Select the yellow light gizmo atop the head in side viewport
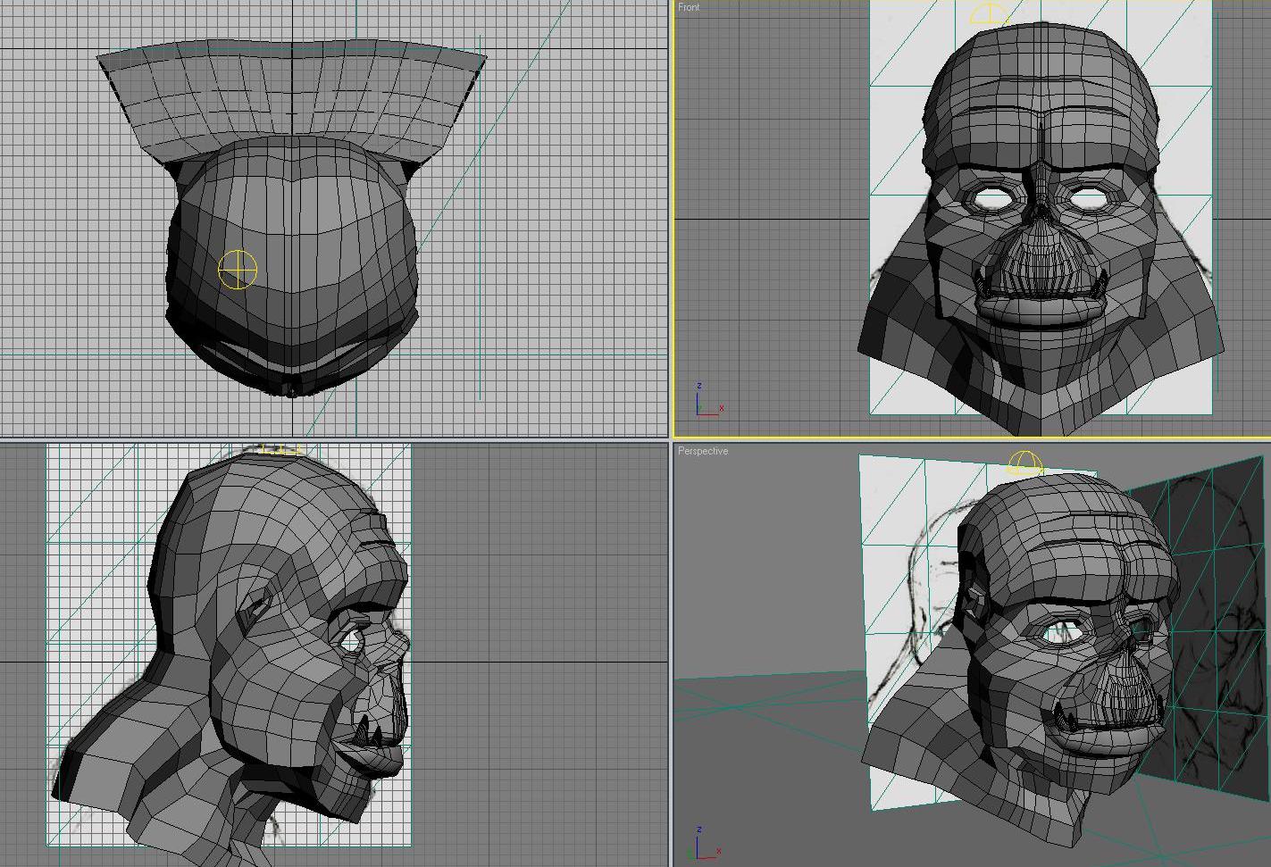Image resolution: width=1271 pixels, height=867 pixels. point(280,450)
